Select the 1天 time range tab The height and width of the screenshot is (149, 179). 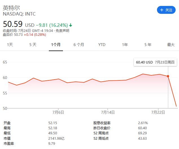click(10, 45)
